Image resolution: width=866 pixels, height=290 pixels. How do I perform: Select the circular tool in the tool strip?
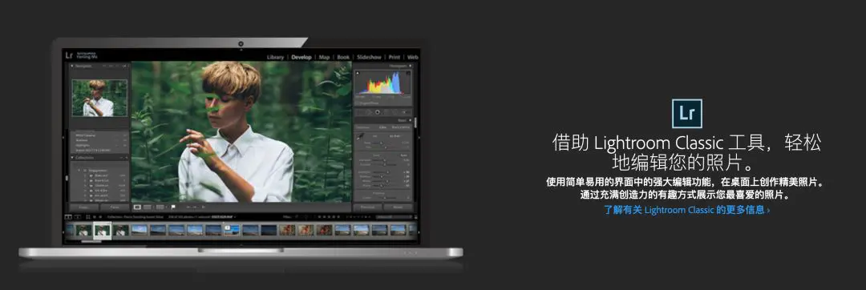(x=378, y=112)
